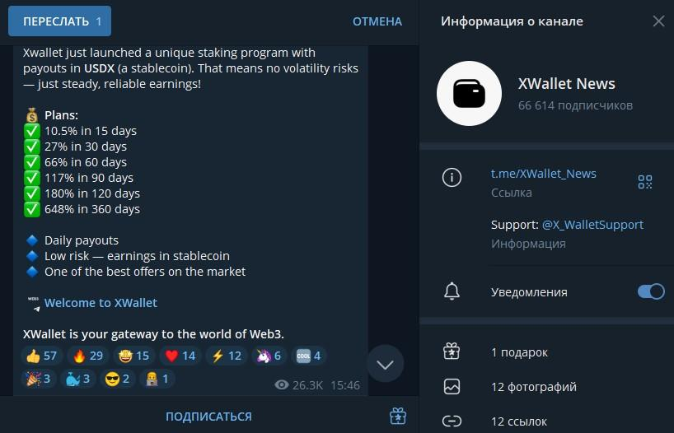This screenshot has width=674, height=433.
Task: Click the whale reaction with 3
Action: [x=77, y=379]
